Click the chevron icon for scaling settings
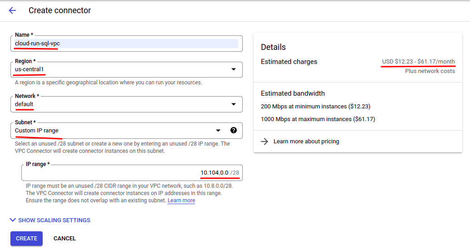Viewport: 470px width, 249px height. (13, 220)
